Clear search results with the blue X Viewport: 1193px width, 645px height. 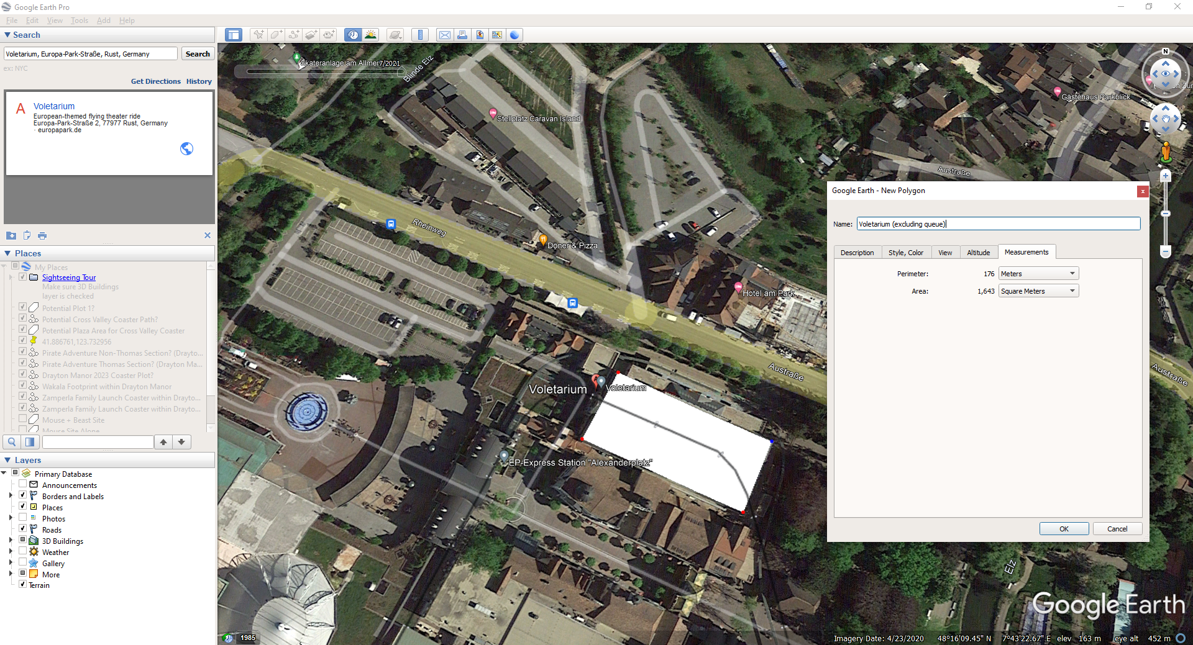(x=208, y=235)
